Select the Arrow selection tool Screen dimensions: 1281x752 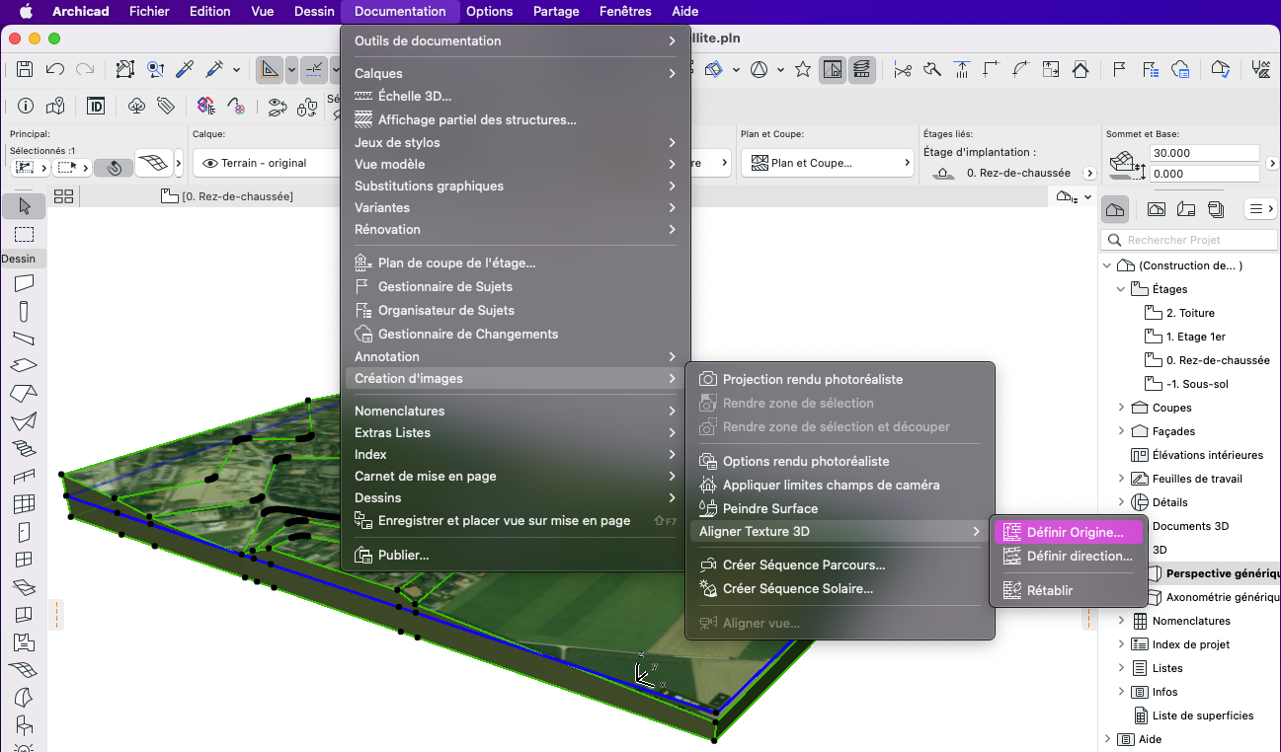(25, 206)
